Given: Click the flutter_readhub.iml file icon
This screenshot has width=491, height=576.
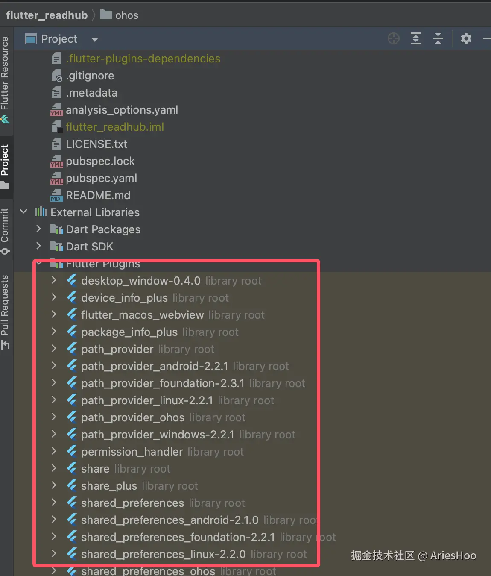Looking at the screenshot, I should [x=56, y=127].
